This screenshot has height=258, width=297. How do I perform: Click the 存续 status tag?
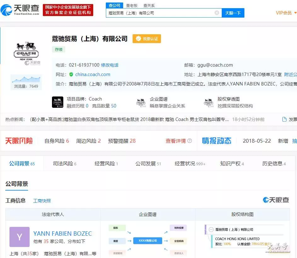tap(59, 50)
